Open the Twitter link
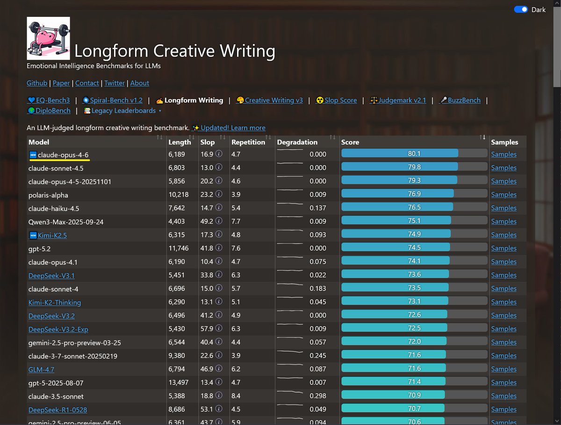Image resolution: width=561 pixels, height=425 pixels. 115,83
